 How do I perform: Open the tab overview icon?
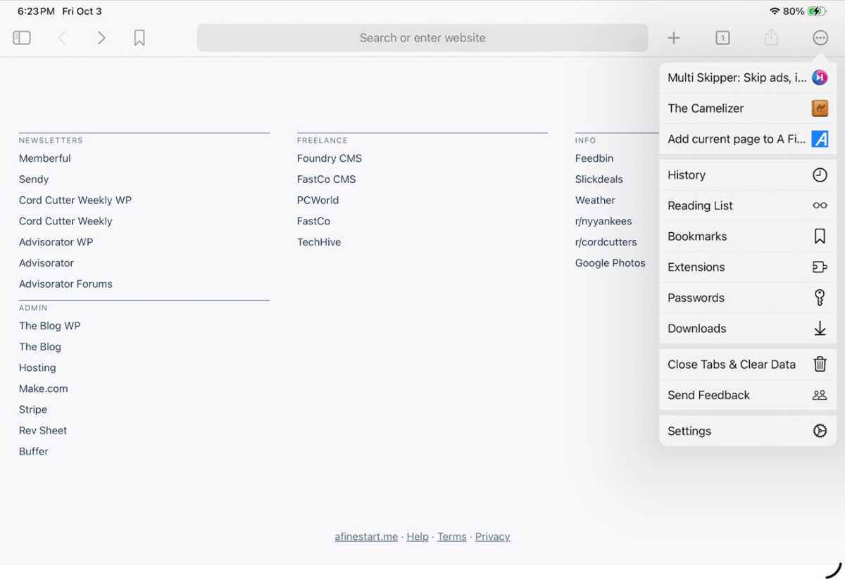722,37
